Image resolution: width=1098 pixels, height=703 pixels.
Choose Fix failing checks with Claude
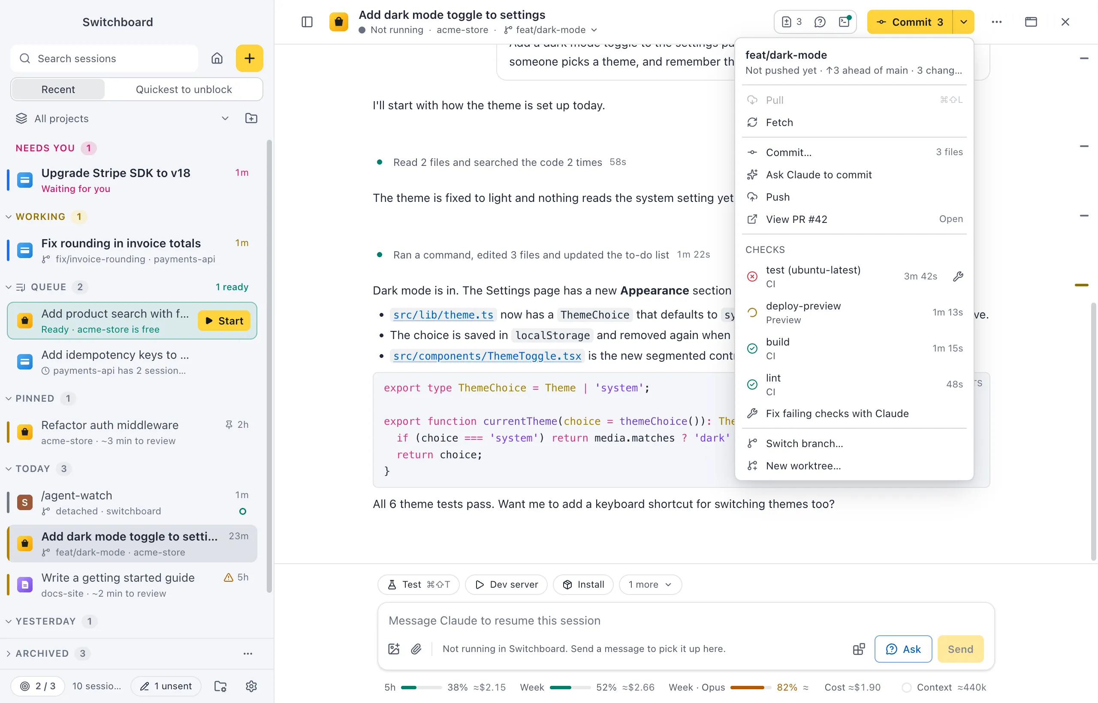854,414
